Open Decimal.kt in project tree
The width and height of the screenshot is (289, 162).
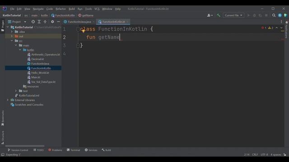36,59
